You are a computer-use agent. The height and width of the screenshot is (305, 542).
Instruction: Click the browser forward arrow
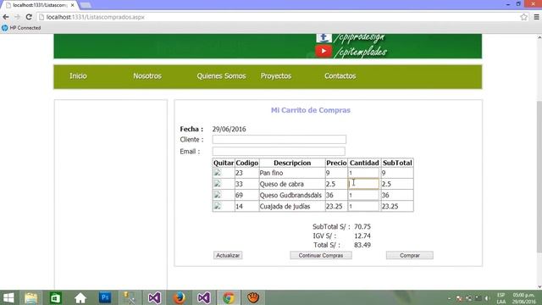click(17, 17)
